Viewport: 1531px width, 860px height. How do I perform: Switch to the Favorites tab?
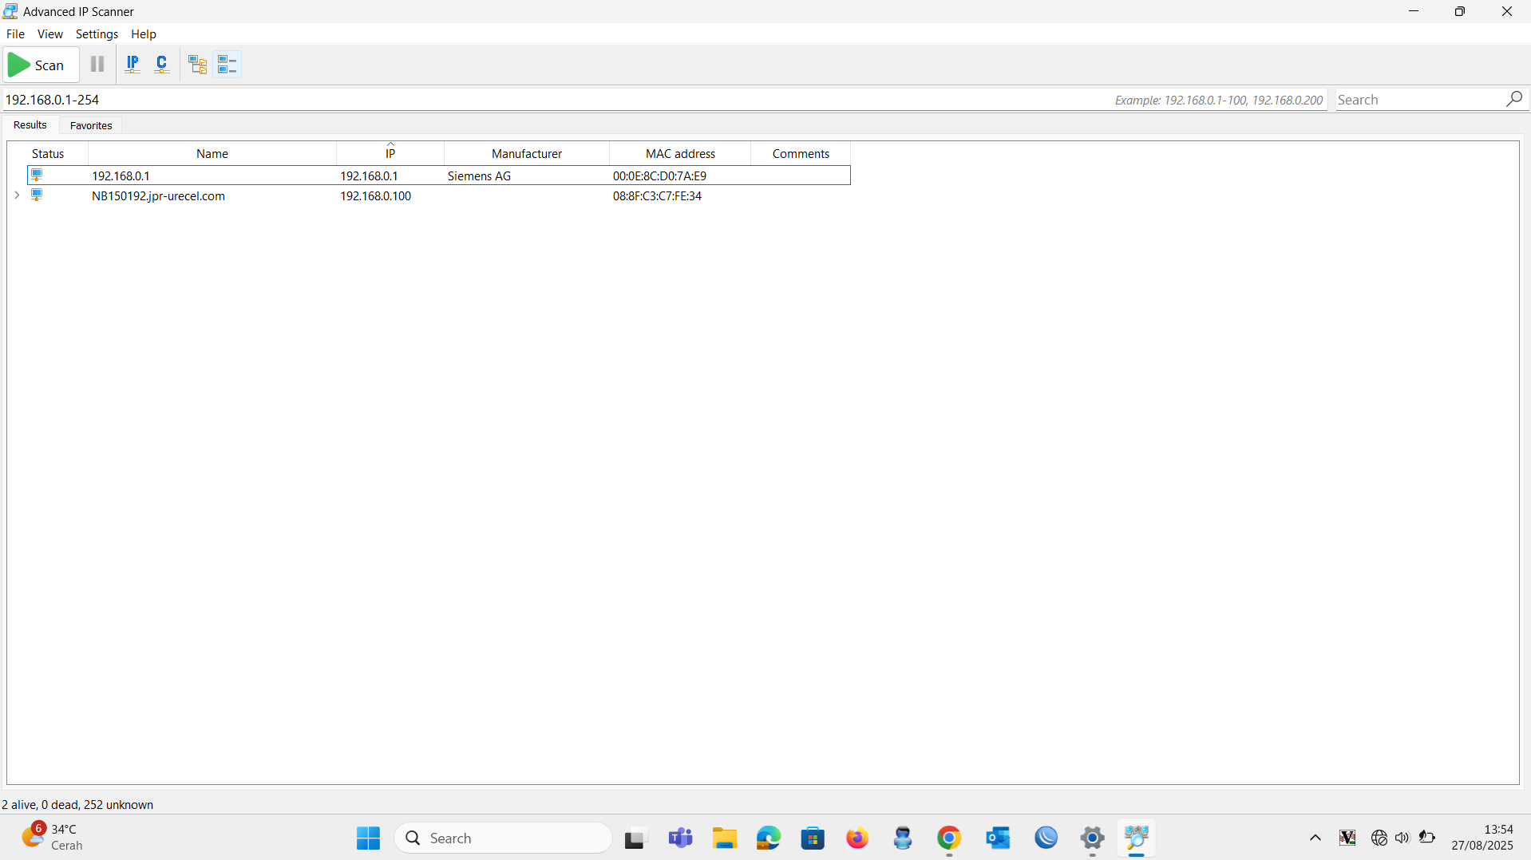point(91,125)
